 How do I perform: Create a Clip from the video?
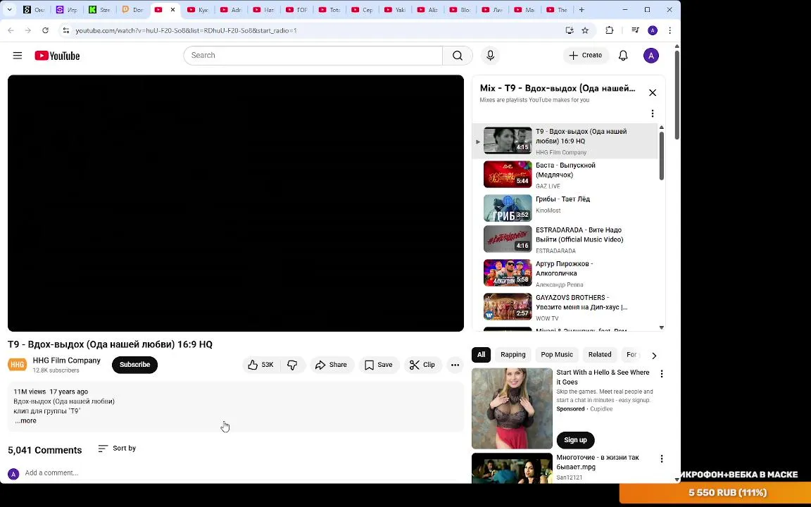click(x=422, y=365)
